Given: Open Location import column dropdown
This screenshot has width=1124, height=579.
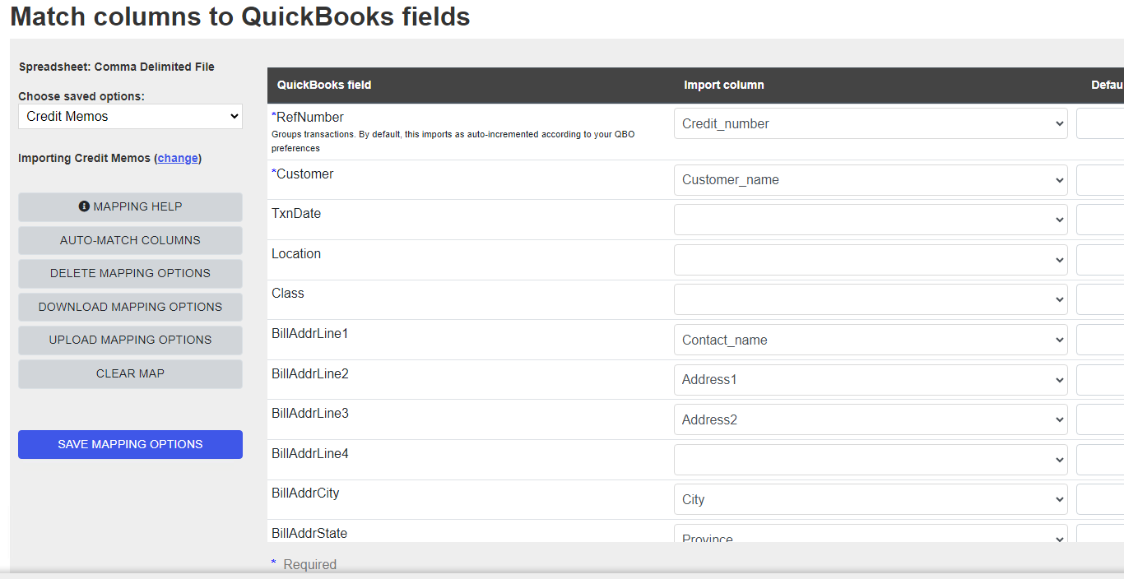Looking at the screenshot, I should pyautogui.click(x=871, y=260).
